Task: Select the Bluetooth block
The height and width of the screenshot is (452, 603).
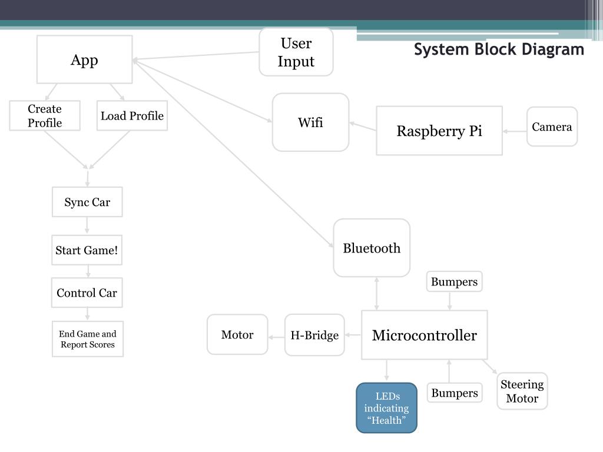Action: pyautogui.click(x=372, y=248)
